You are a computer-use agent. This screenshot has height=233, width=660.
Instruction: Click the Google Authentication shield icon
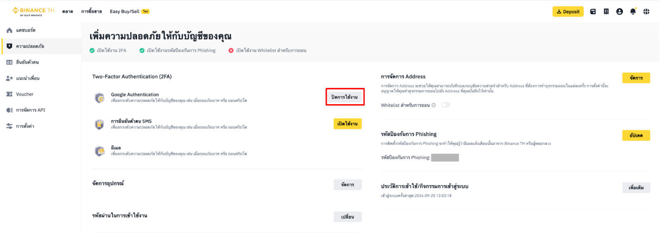click(x=99, y=98)
